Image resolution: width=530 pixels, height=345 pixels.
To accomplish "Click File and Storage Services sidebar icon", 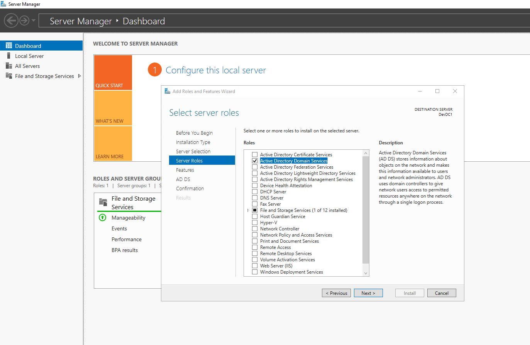I will 9,76.
